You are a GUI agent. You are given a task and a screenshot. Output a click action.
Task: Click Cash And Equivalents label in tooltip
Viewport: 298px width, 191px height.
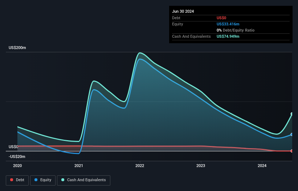191,36
